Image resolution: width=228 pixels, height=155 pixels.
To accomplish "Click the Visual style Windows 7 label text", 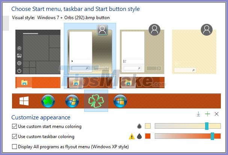I will click(x=61, y=18).
